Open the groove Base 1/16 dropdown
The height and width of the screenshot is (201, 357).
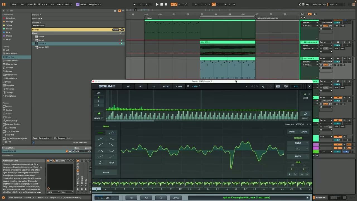[79, 151]
